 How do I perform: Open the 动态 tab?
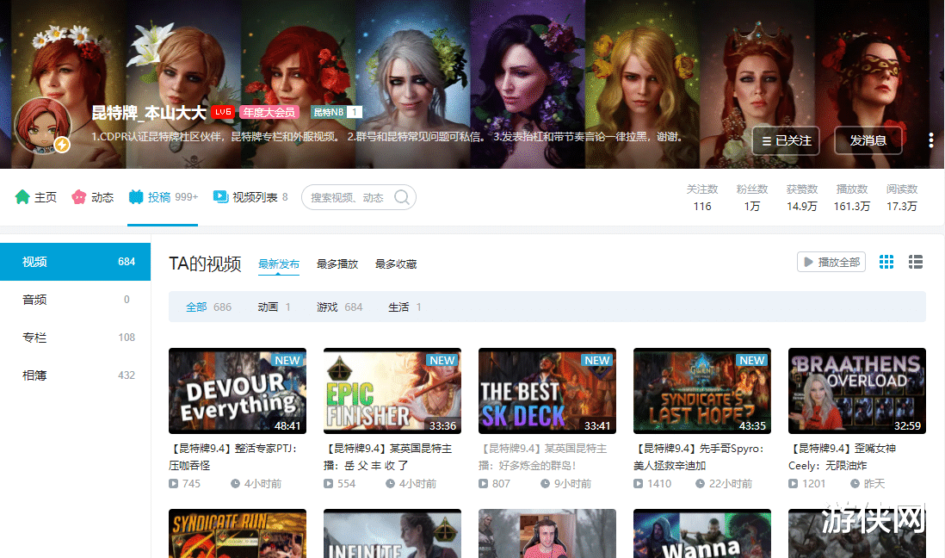pyautogui.click(x=92, y=197)
